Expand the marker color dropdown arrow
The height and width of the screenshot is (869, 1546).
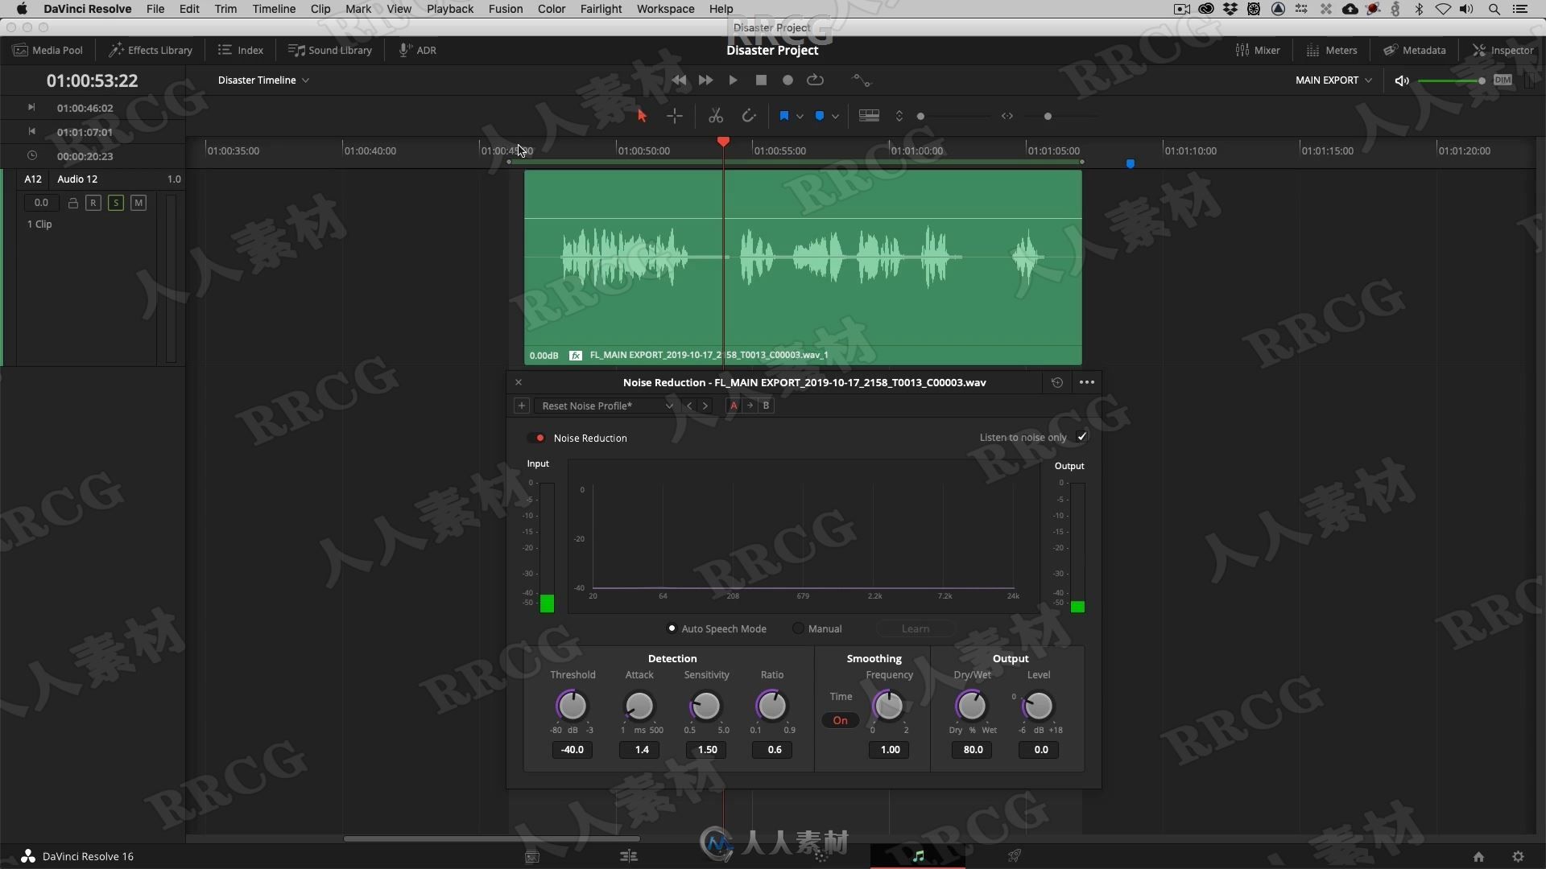[x=835, y=117]
